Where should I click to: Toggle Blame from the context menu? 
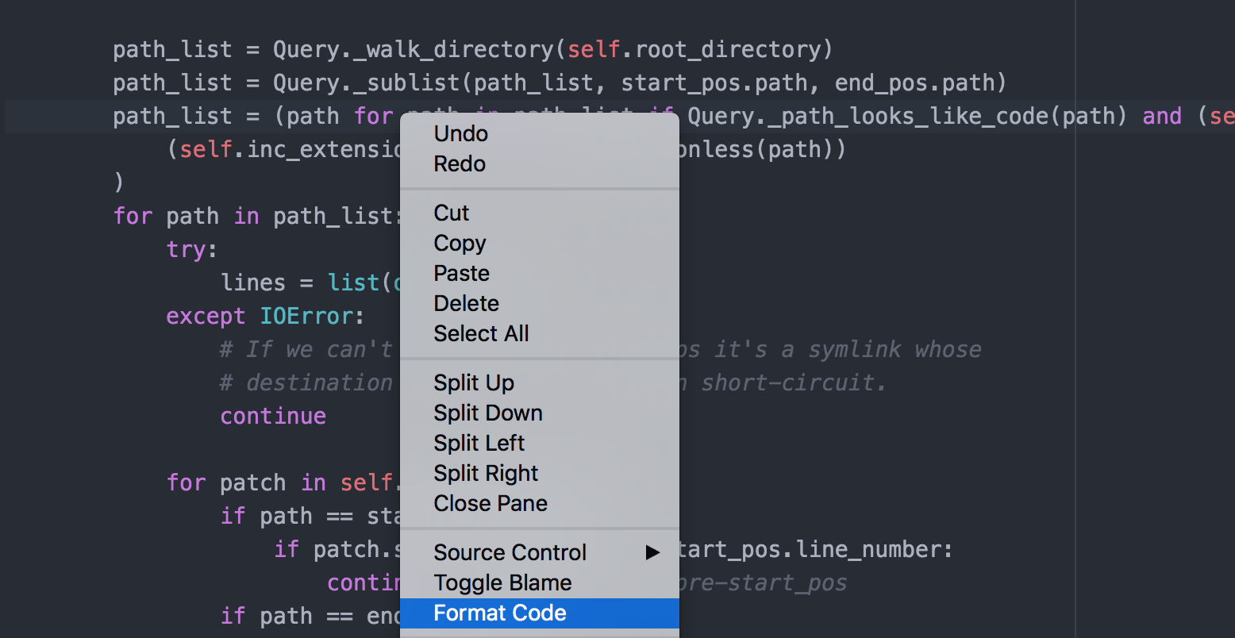(x=540, y=582)
